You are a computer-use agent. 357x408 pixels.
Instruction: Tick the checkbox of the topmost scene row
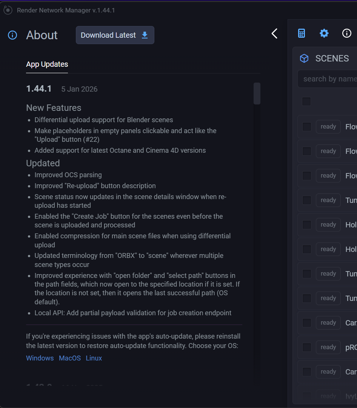point(307,127)
